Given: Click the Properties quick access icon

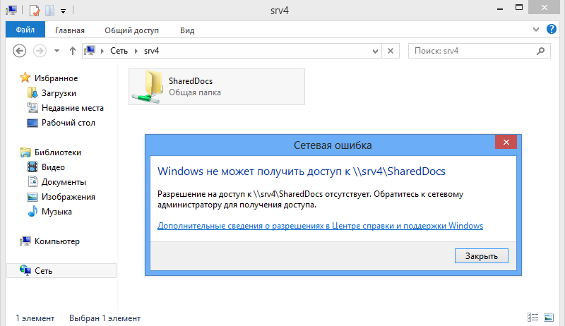Looking at the screenshot, I should click(x=34, y=11).
